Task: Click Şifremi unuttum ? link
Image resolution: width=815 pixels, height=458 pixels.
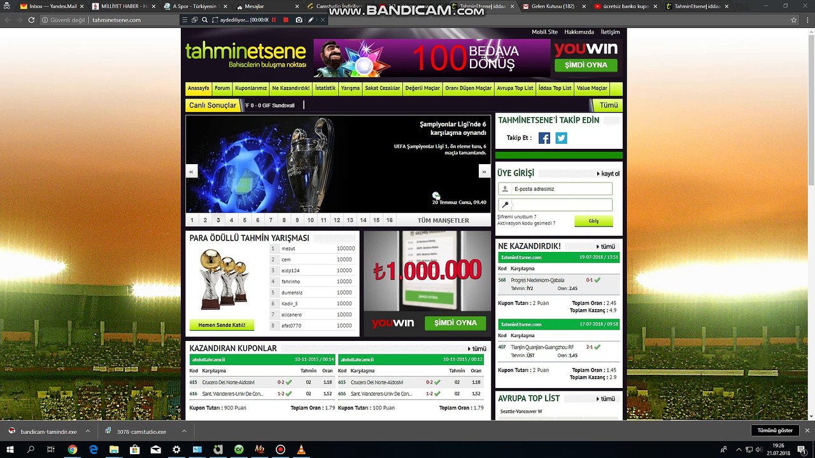Action: click(517, 217)
